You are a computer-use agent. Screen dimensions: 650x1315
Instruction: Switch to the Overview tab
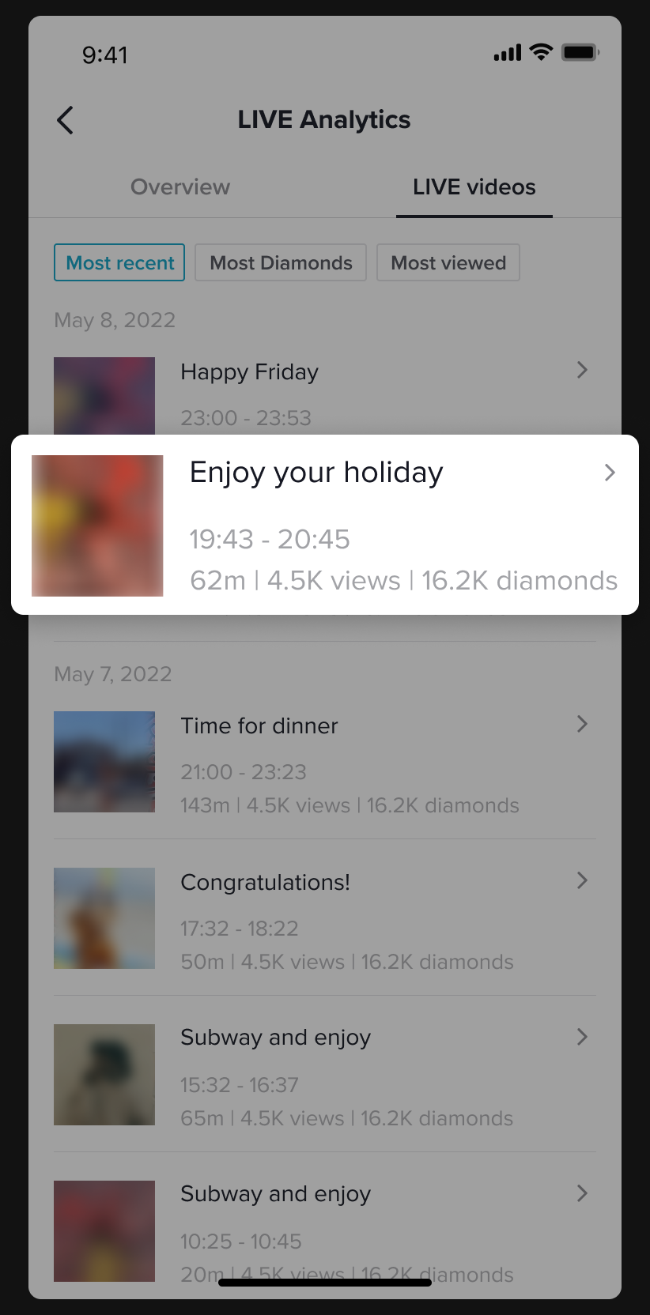click(180, 187)
